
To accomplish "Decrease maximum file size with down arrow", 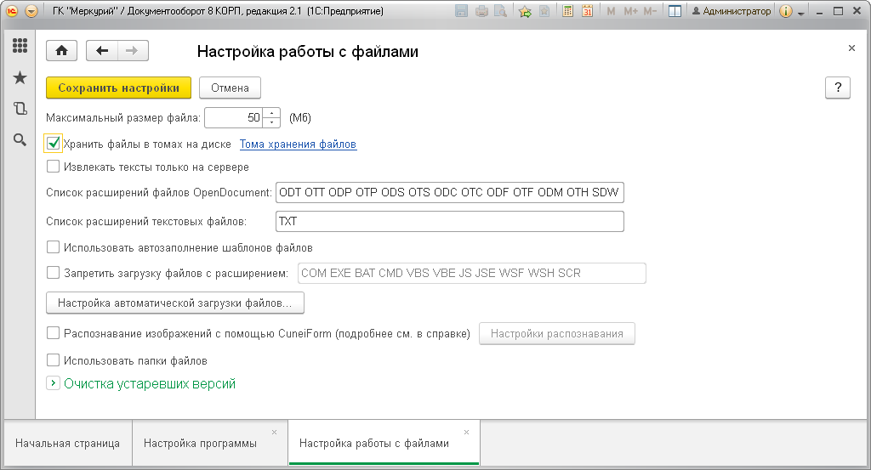I will pyautogui.click(x=271, y=122).
